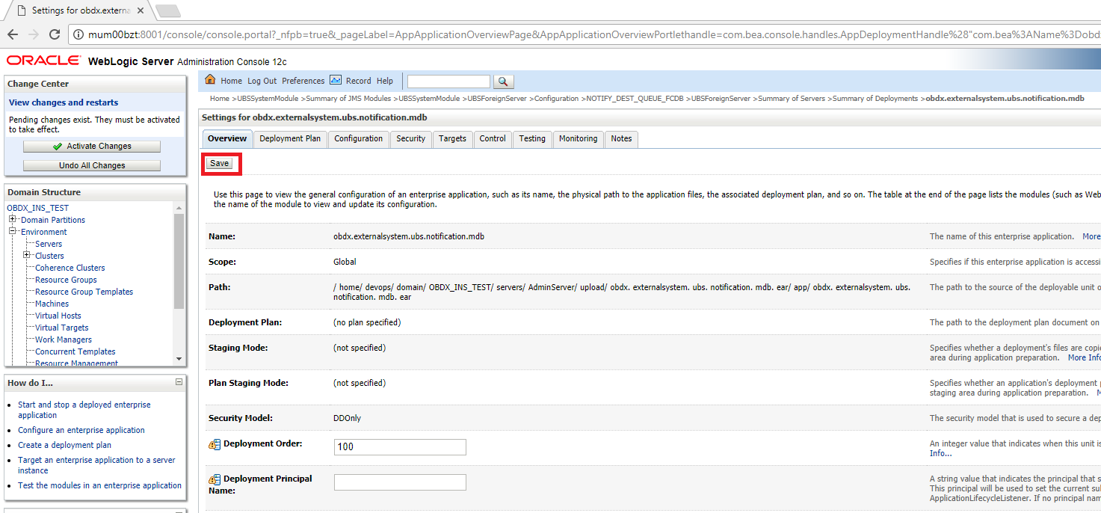The height and width of the screenshot is (513, 1101).
Task: Open a new browser tab
Action: [x=167, y=10]
